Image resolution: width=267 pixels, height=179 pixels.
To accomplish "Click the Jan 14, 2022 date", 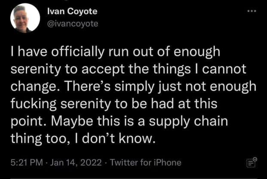I will click(x=76, y=162).
